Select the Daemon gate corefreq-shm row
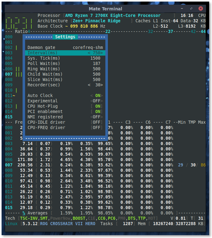The height and width of the screenshot is (238, 212). click(65, 47)
